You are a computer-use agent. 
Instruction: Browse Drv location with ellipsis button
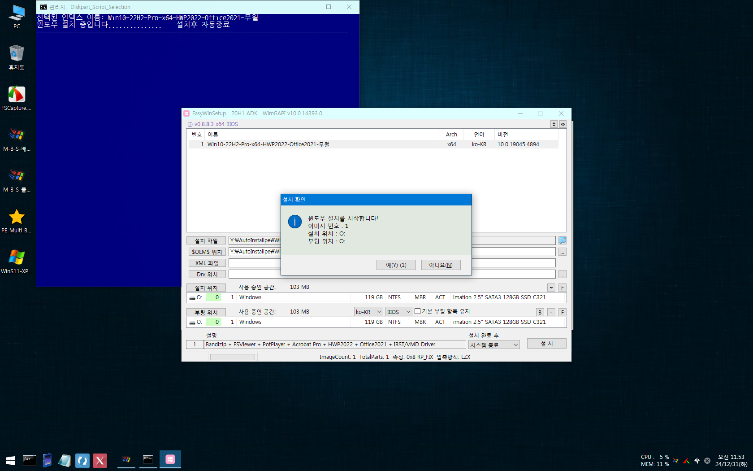(x=563, y=275)
